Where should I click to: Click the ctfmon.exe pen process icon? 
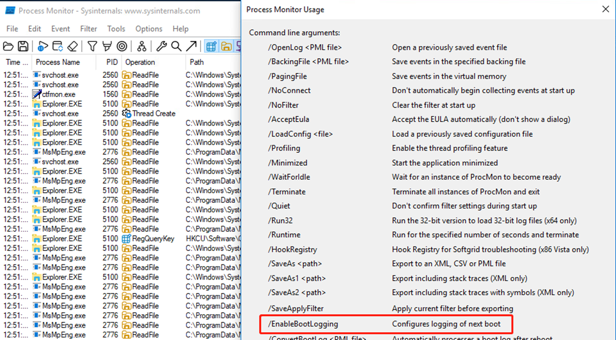point(36,94)
